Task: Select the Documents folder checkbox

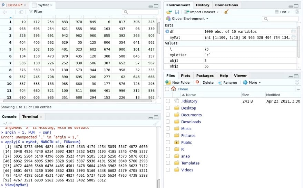Action: click(168, 115)
